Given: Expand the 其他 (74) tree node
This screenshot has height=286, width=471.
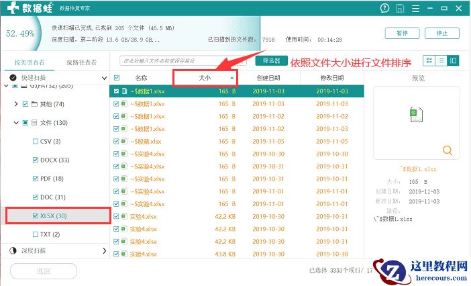Looking at the screenshot, I should pyautogui.click(x=16, y=104).
